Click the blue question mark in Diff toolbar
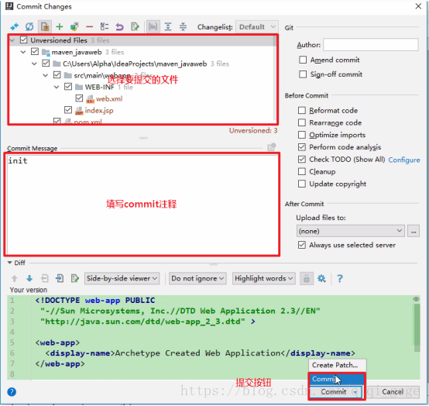This screenshot has height=406, width=429. [x=340, y=279]
